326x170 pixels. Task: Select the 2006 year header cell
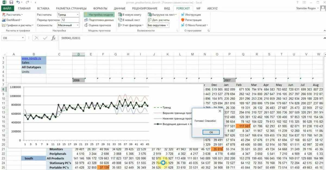click(79, 80)
